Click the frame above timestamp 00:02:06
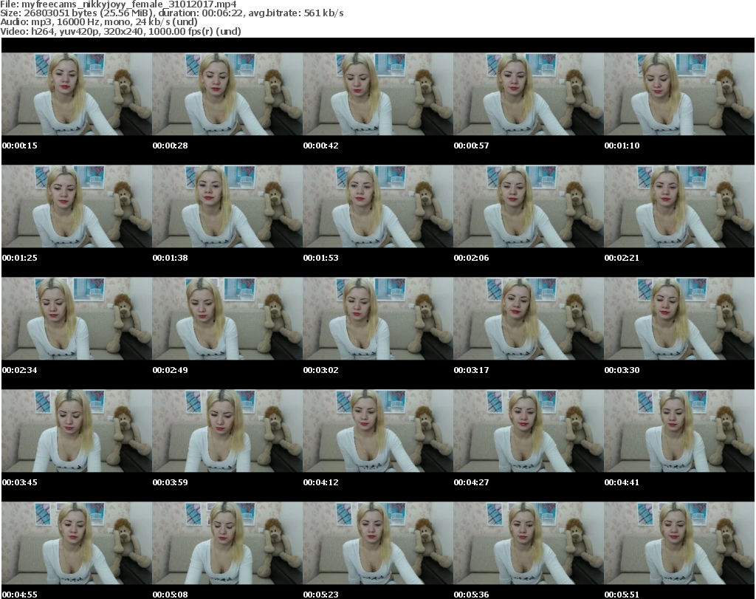Image resolution: width=756 pixels, height=599 pixels. click(529, 206)
